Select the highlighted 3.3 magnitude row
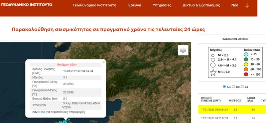This screenshot has width=266, height=123. [x=232, y=109]
